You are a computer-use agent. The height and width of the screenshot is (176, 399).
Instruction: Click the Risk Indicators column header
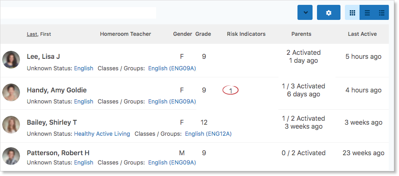click(x=246, y=34)
